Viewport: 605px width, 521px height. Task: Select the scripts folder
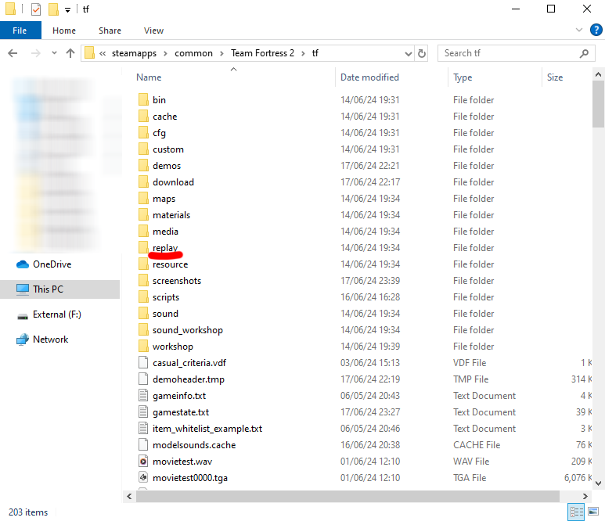point(165,297)
